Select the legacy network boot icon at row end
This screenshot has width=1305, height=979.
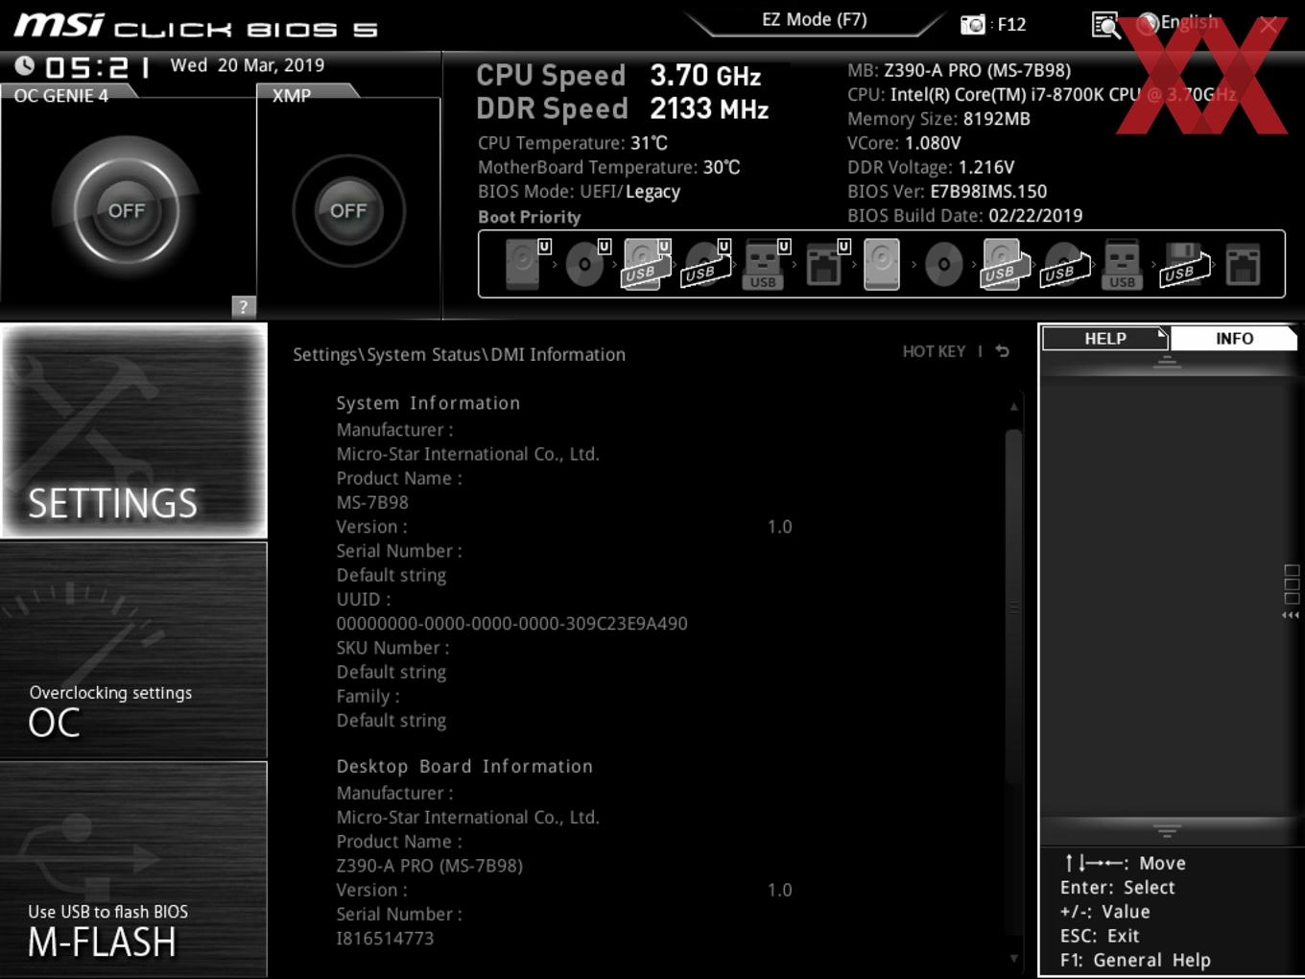pyautogui.click(x=1243, y=264)
